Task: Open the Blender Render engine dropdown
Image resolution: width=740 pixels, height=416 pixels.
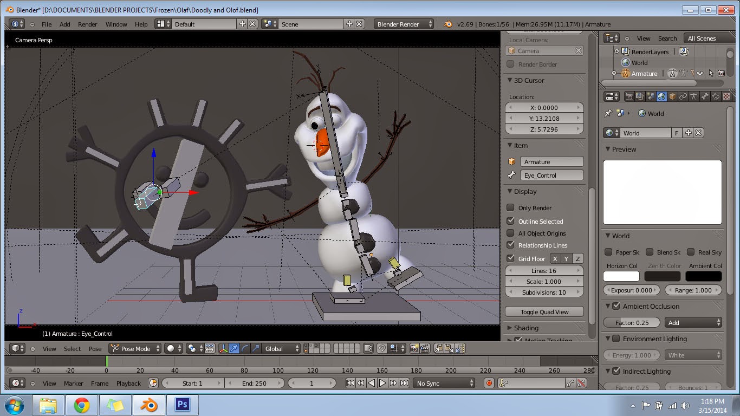Action: pos(404,24)
